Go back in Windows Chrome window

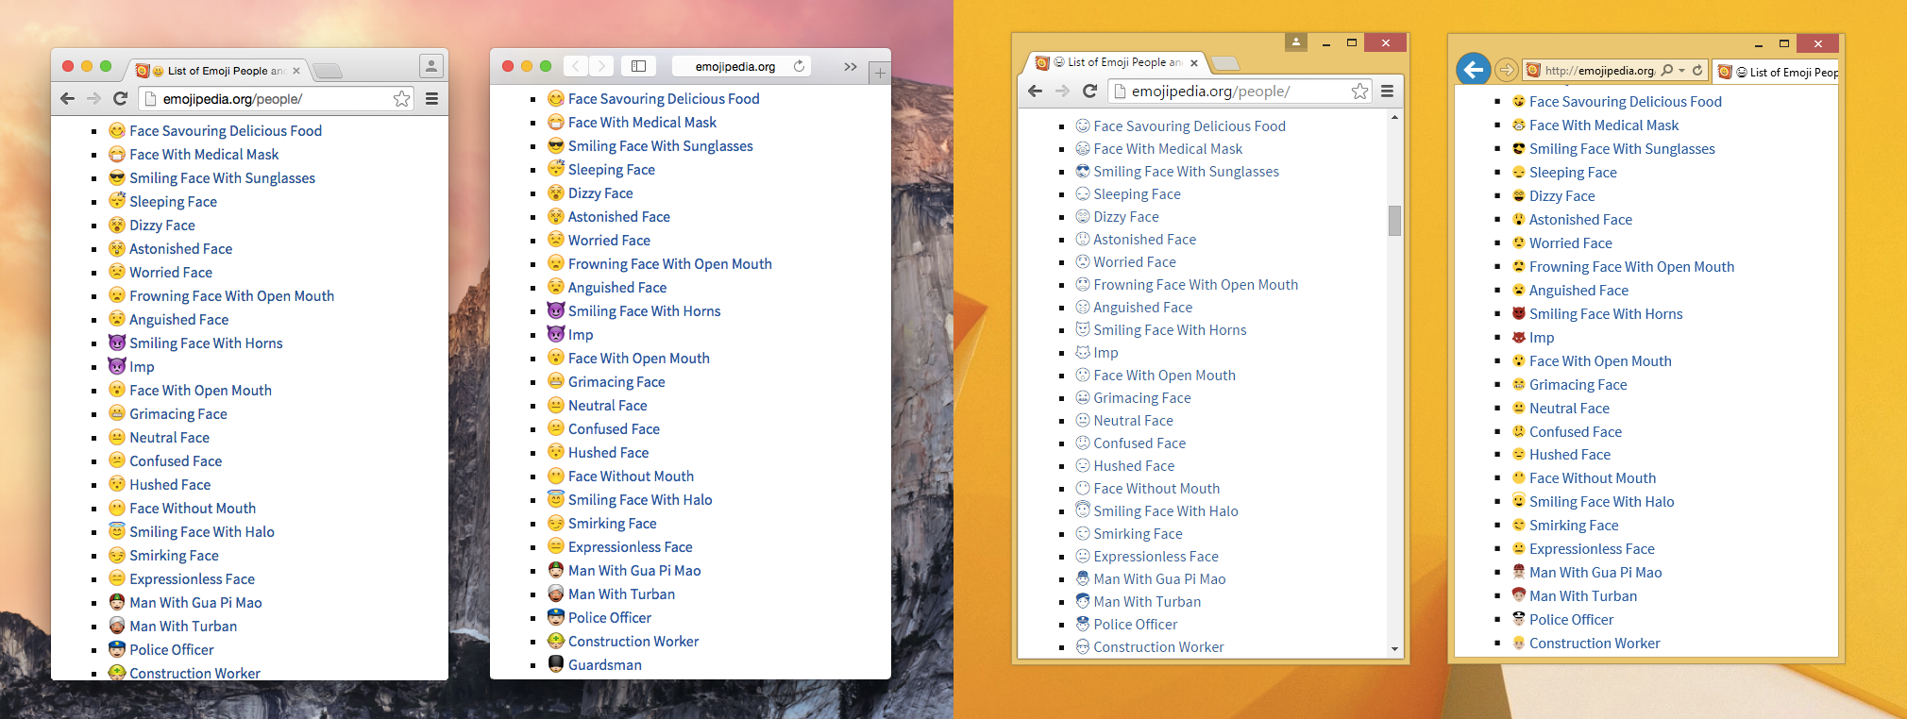[x=1035, y=91]
